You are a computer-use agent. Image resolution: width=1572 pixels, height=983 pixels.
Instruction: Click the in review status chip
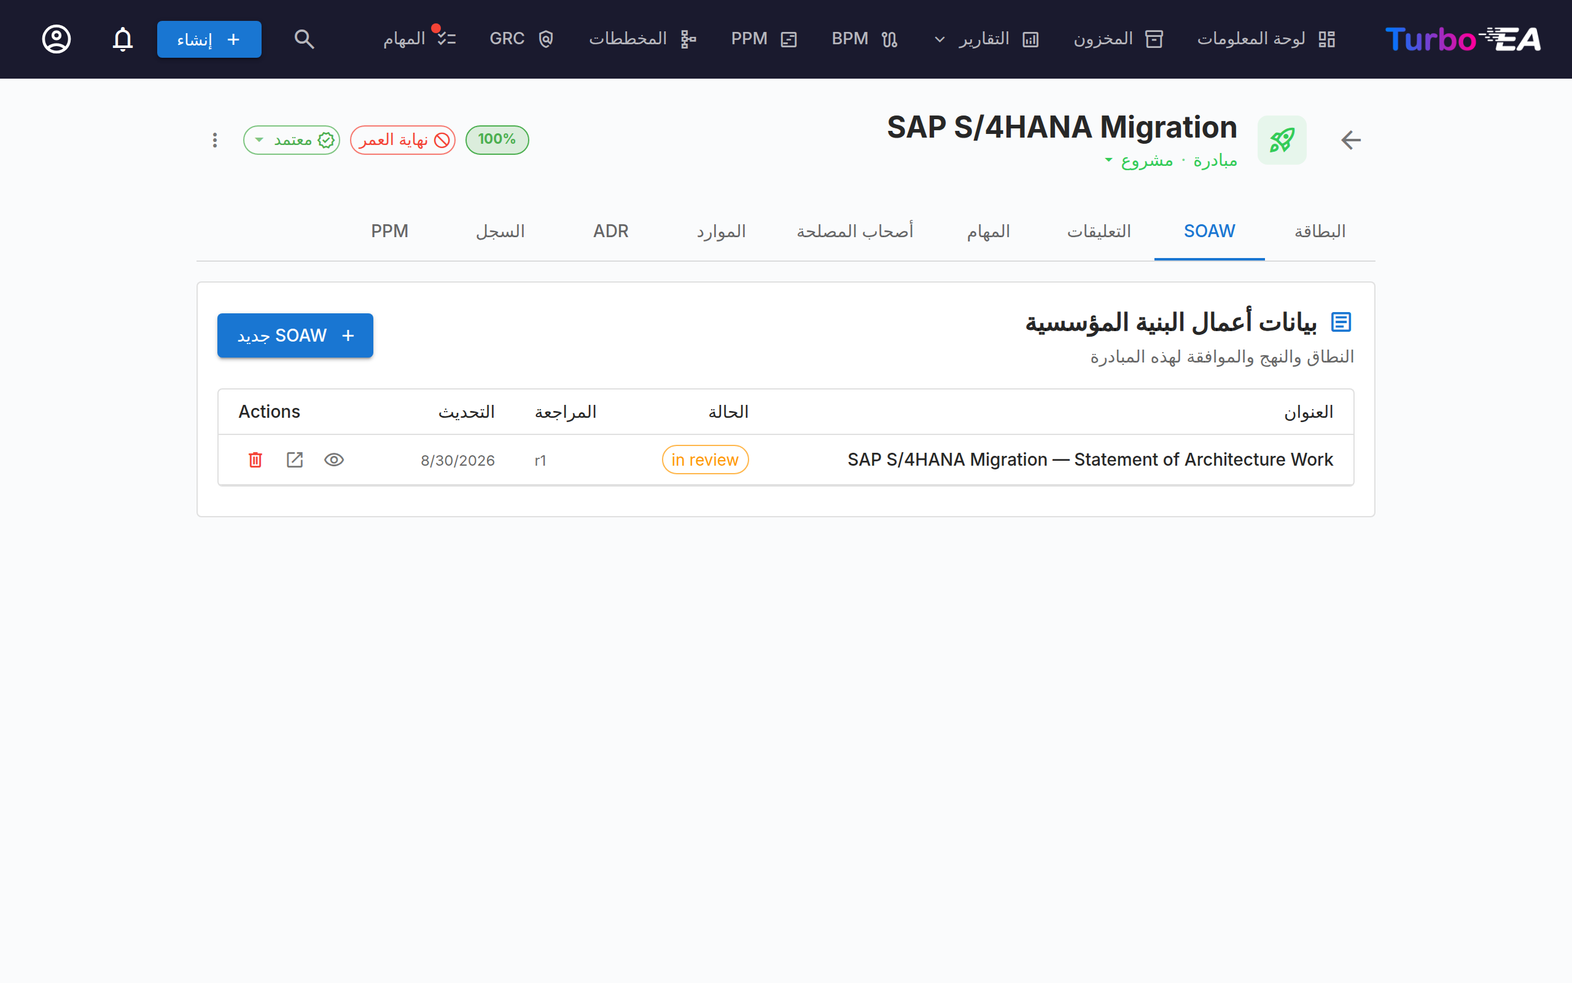tap(705, 460)
